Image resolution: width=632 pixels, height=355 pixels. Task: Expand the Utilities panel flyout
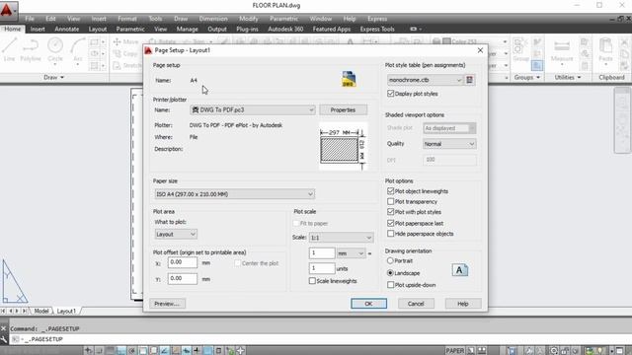pyautogui.click(x=568, y=77)
